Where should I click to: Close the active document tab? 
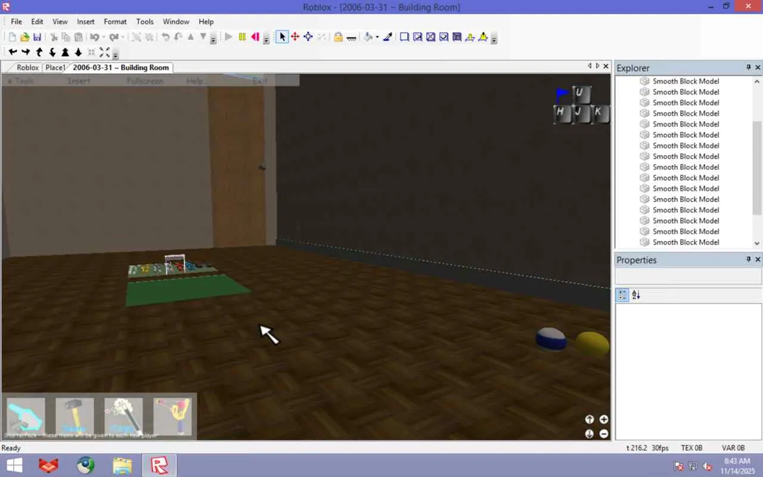pos(606,66)
